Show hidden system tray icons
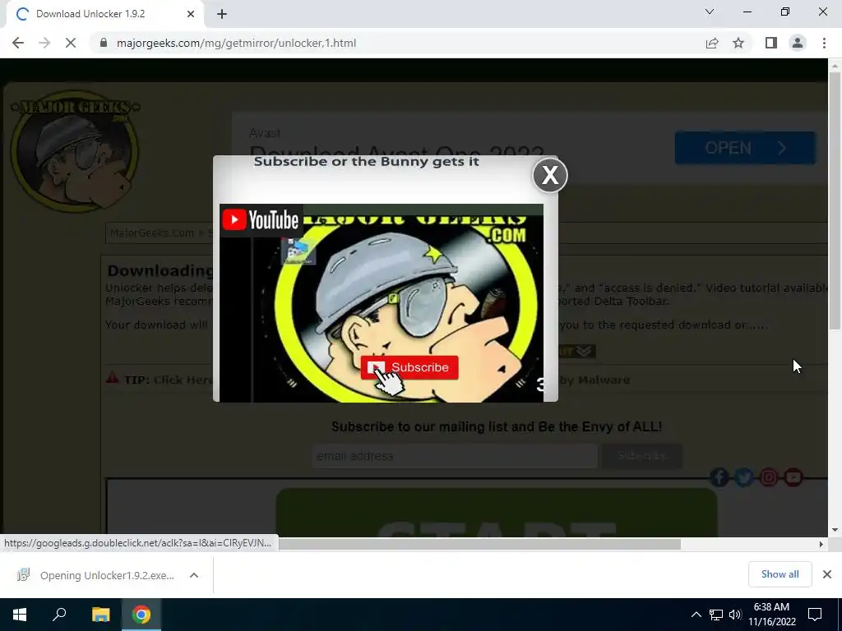Image resolution: width=842 pixels, height=631 pixels. click(x=696, y=615)
